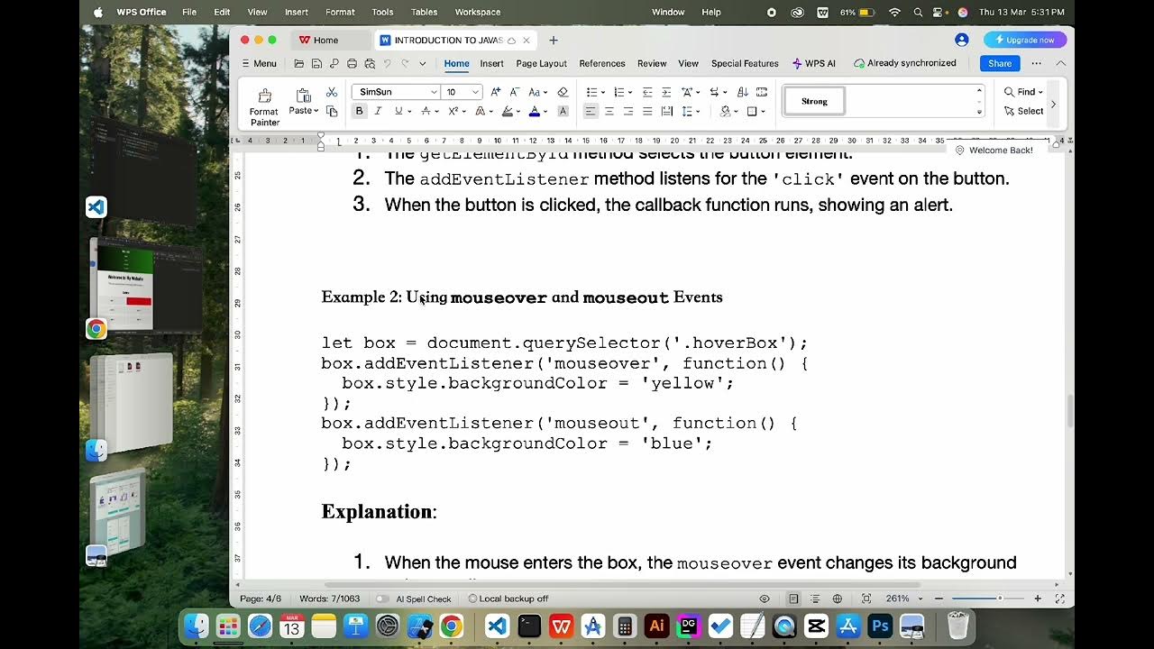The height and width of the screenshot is (649, 1154).
Task: Justify the paragraph text
Action: point(647,111)
